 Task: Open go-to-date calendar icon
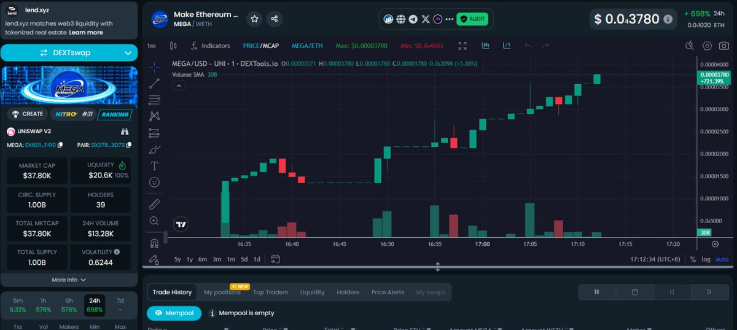(275, 259)
